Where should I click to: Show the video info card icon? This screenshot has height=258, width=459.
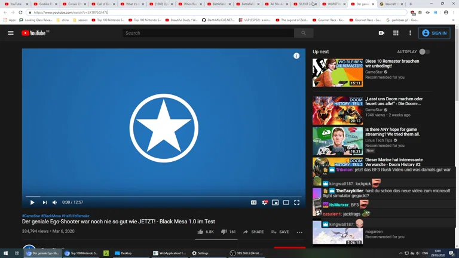pyautogui.click(x=296, y=56)
